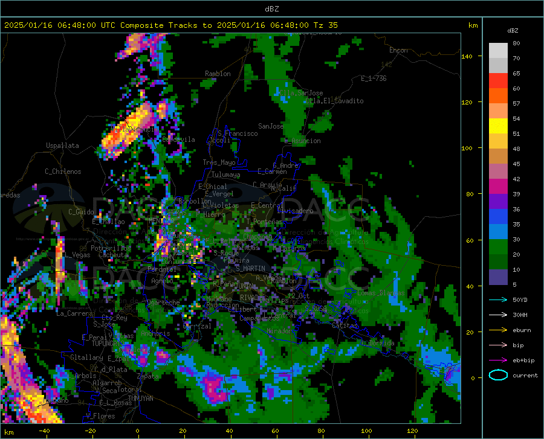Click the cyan 50YD track arrow icon
Viewport: 544px width, 439px height.
pos(498,300)
